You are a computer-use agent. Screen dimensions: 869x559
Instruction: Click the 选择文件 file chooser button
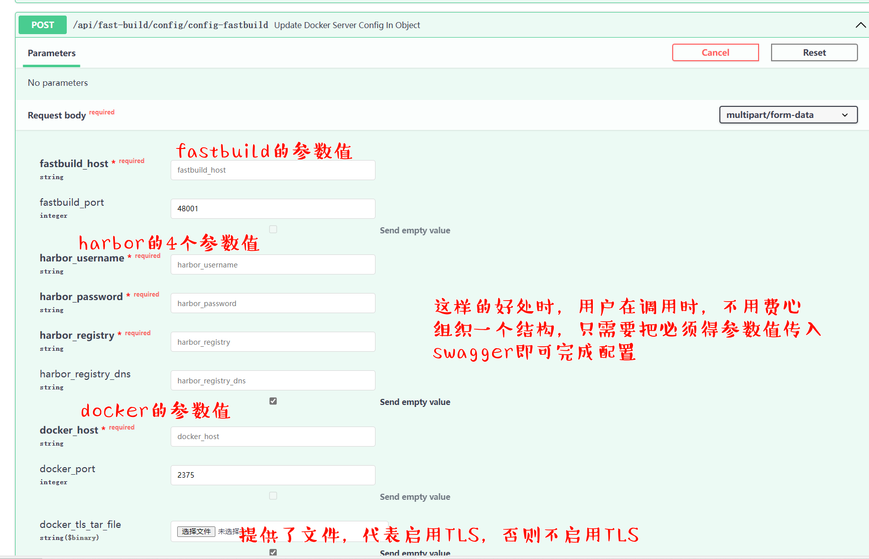click(x=196, y=531)
